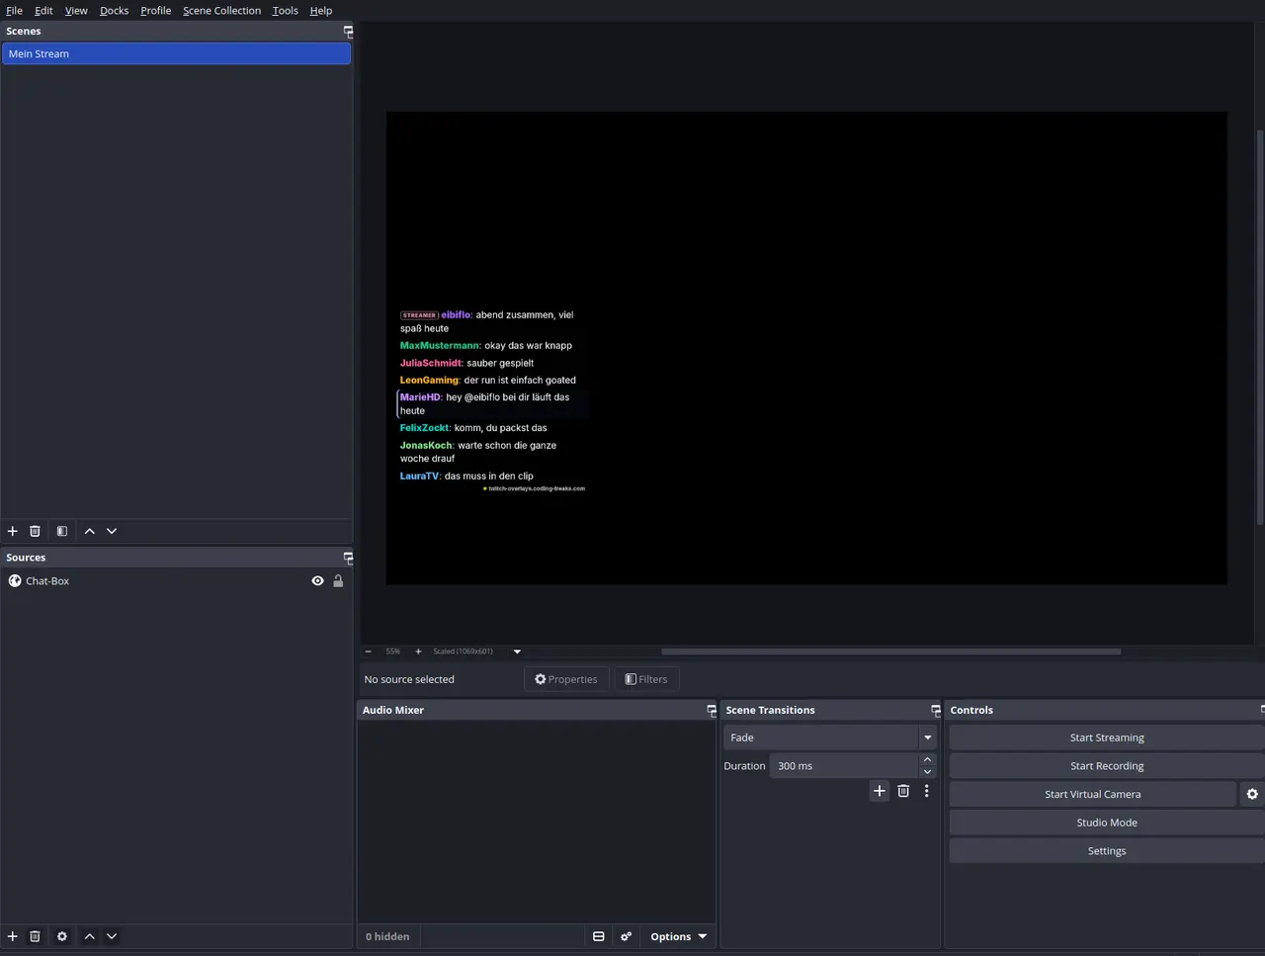Screen dimensions: 1265x956
Task: Click the Scaled (1069x601) label
Action: (x=463, y=652)
